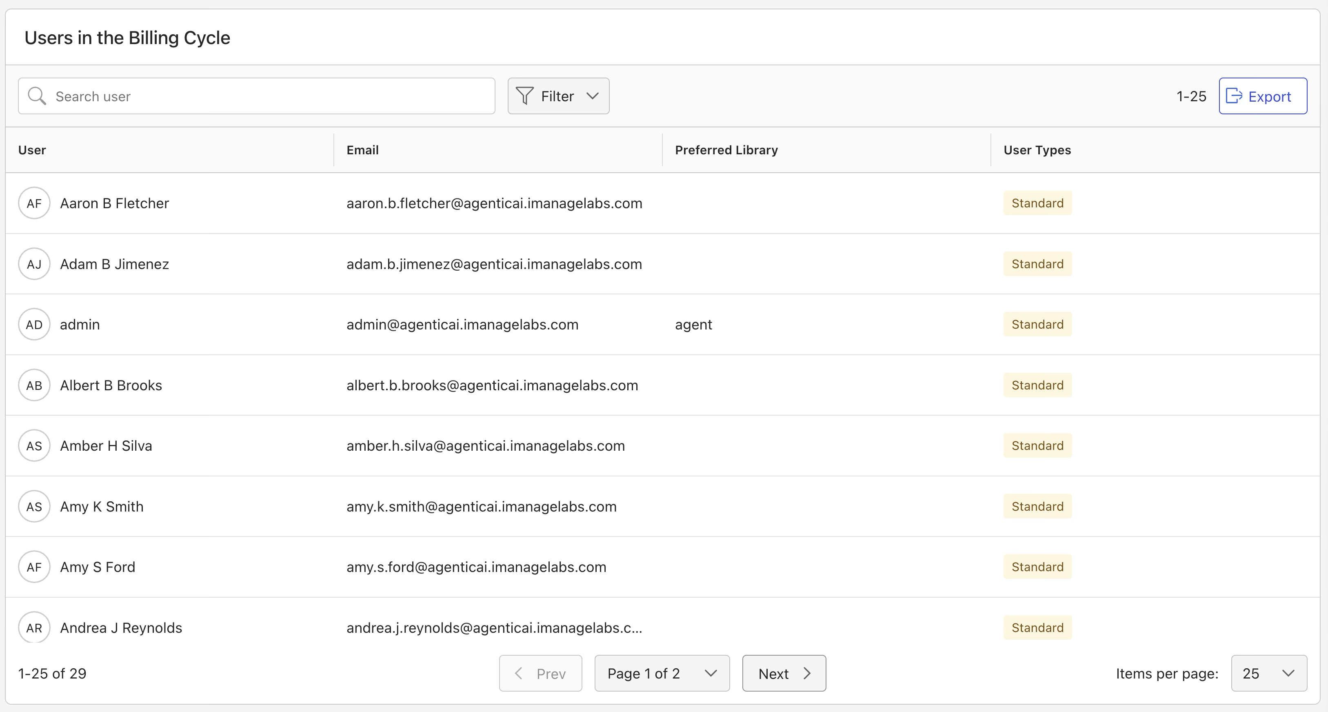
Task: Click the funnel filter icon
Action: pyautogui.click(x=524, y=96)
